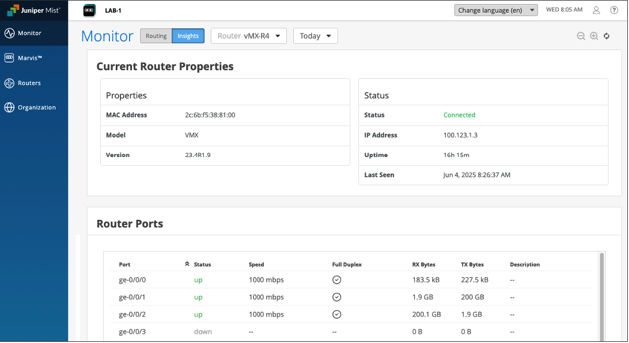Sort ports by the Status column
Screen dimensions: 629x343
tap(202, 265)
